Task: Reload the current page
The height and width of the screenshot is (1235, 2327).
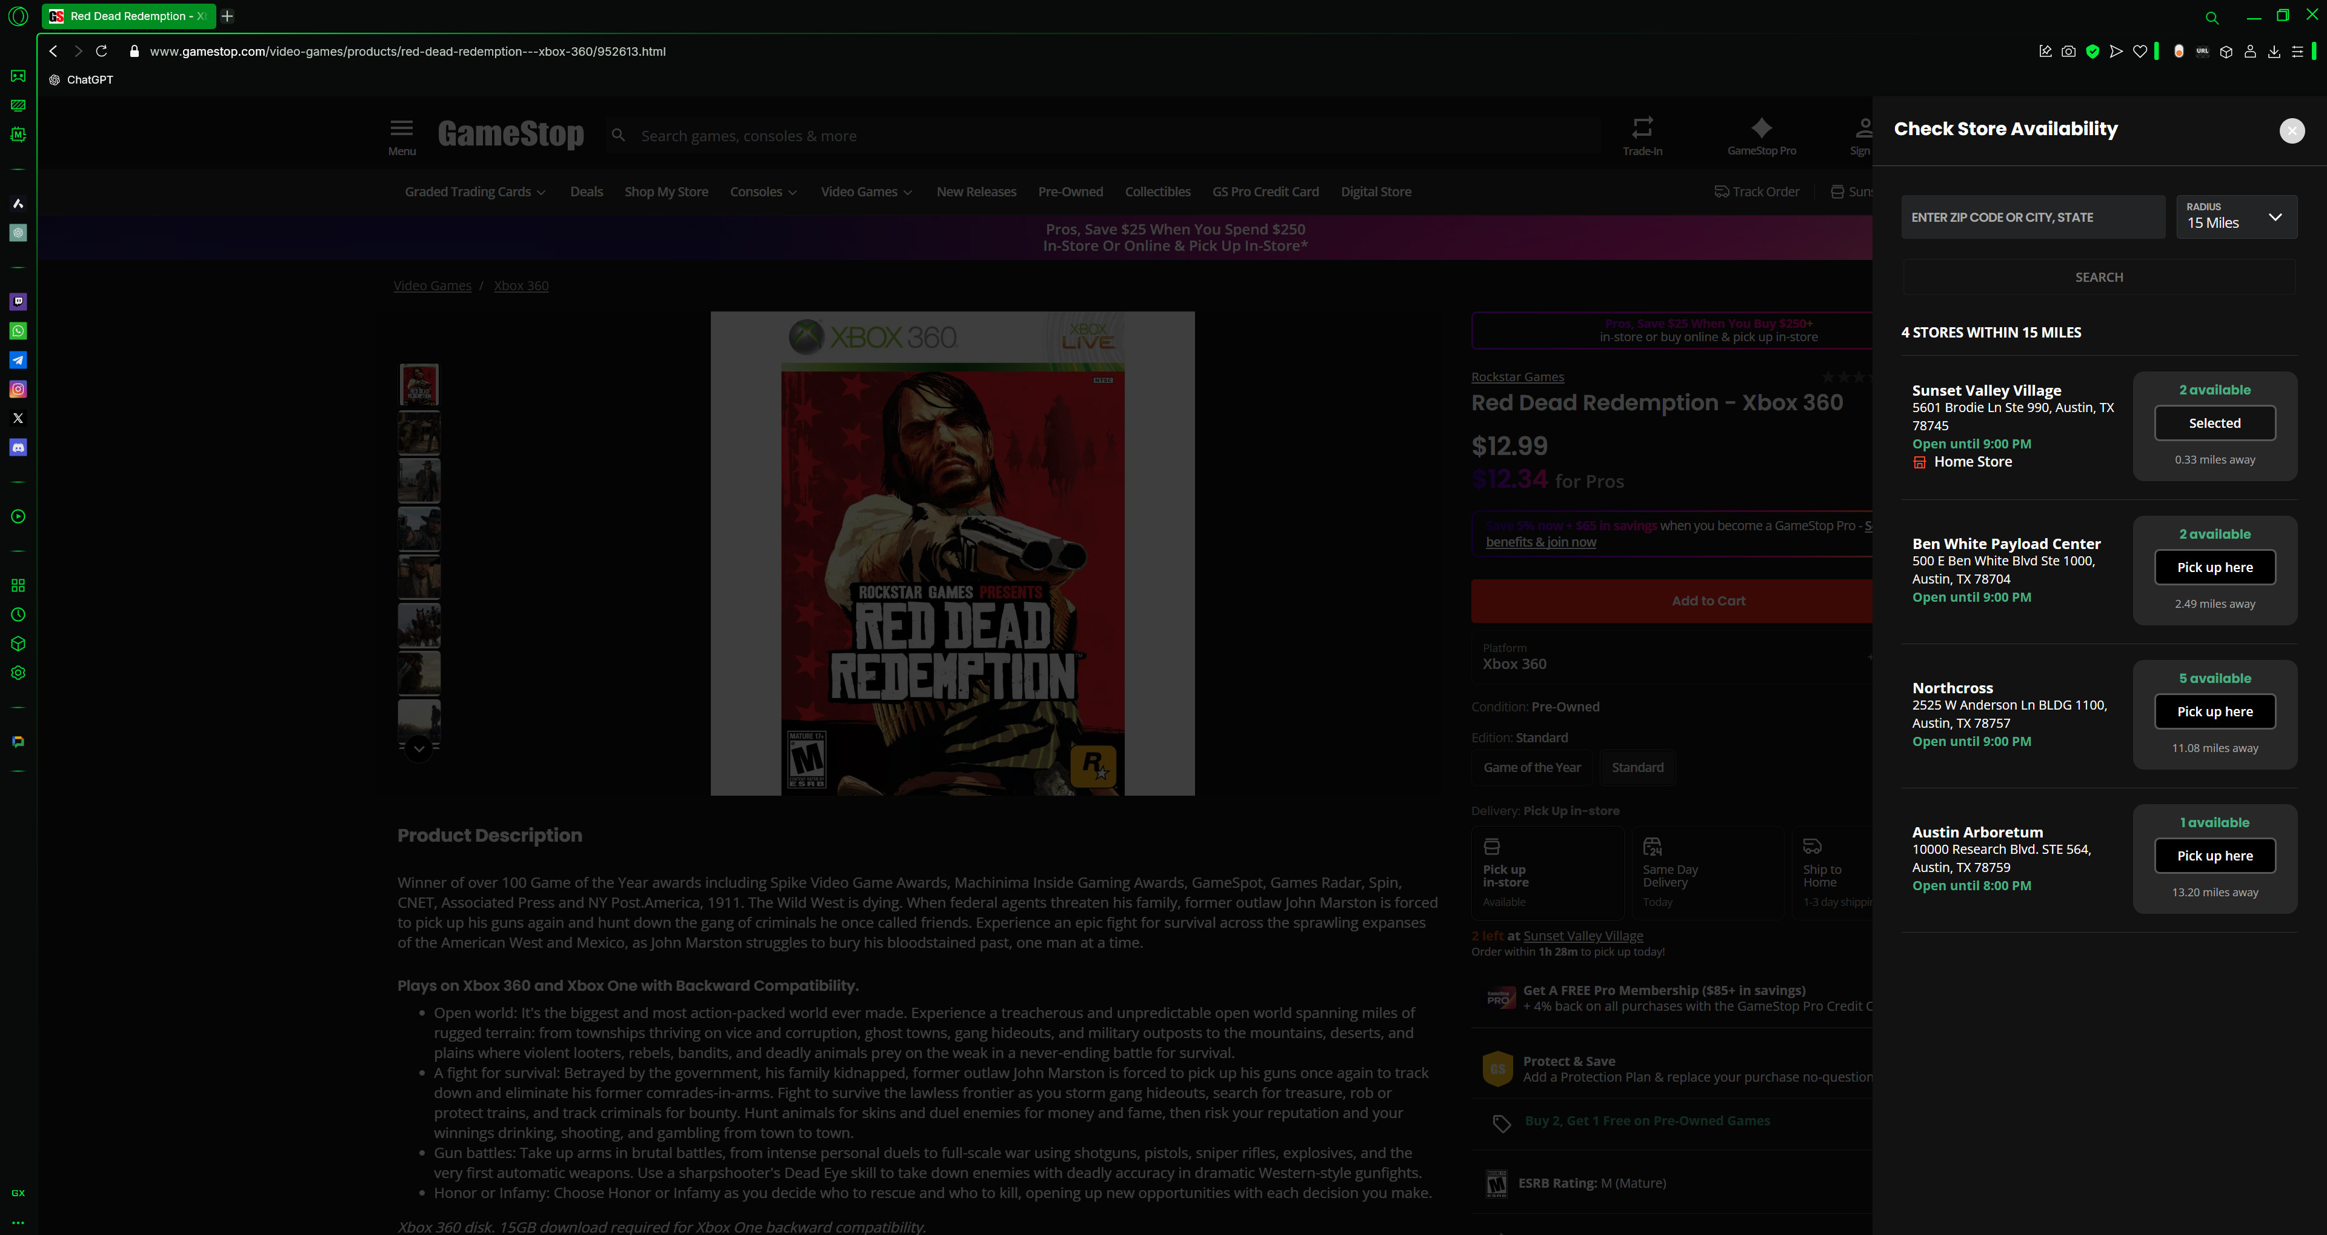Action: [101, 52]
